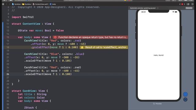Click .offset on line 25
Viewport: 196px width, 110px height.
click(x=30, y=71)
